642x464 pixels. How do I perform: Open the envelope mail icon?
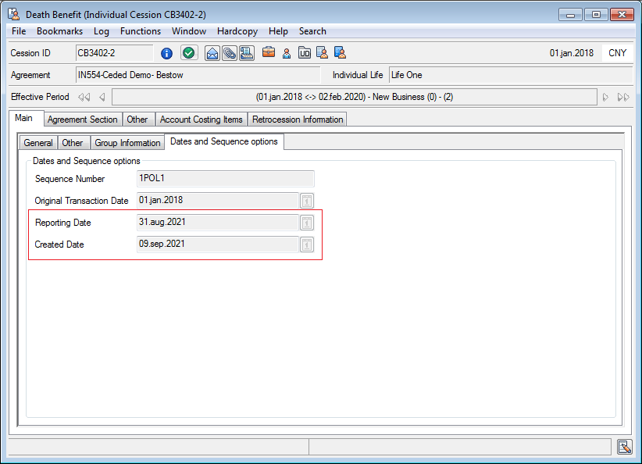tap(212, 53)
